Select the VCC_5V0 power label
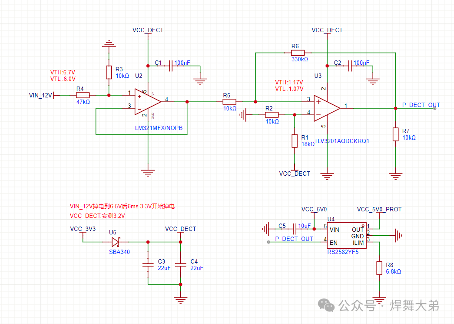Image resolution: width=454 pixels, height=324 pixels. [x=314, y=209]
